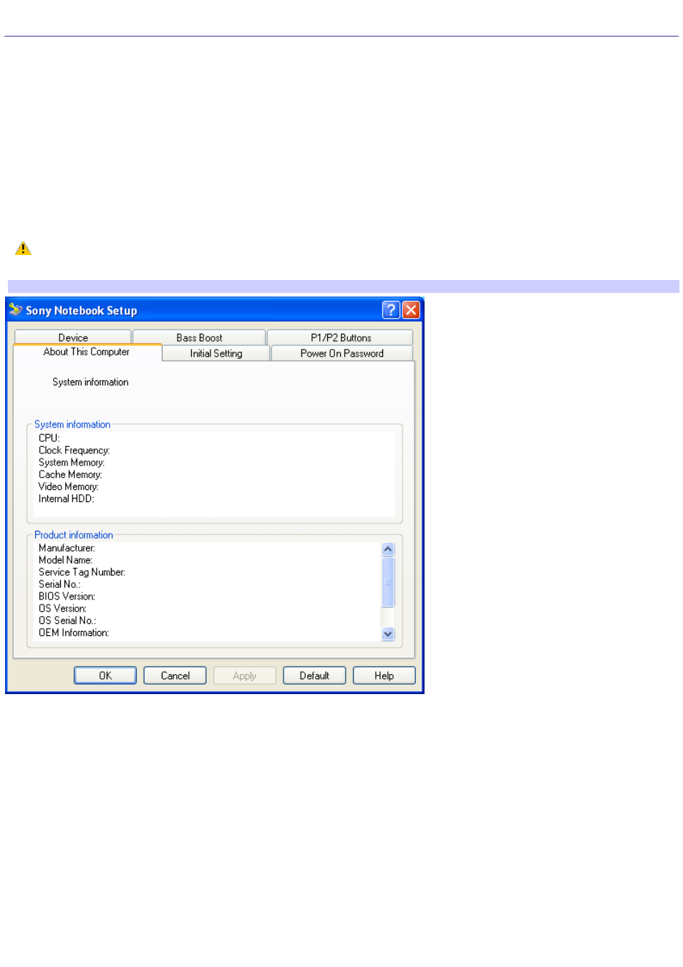Select the Clock Frequency: line

[74, 450]
